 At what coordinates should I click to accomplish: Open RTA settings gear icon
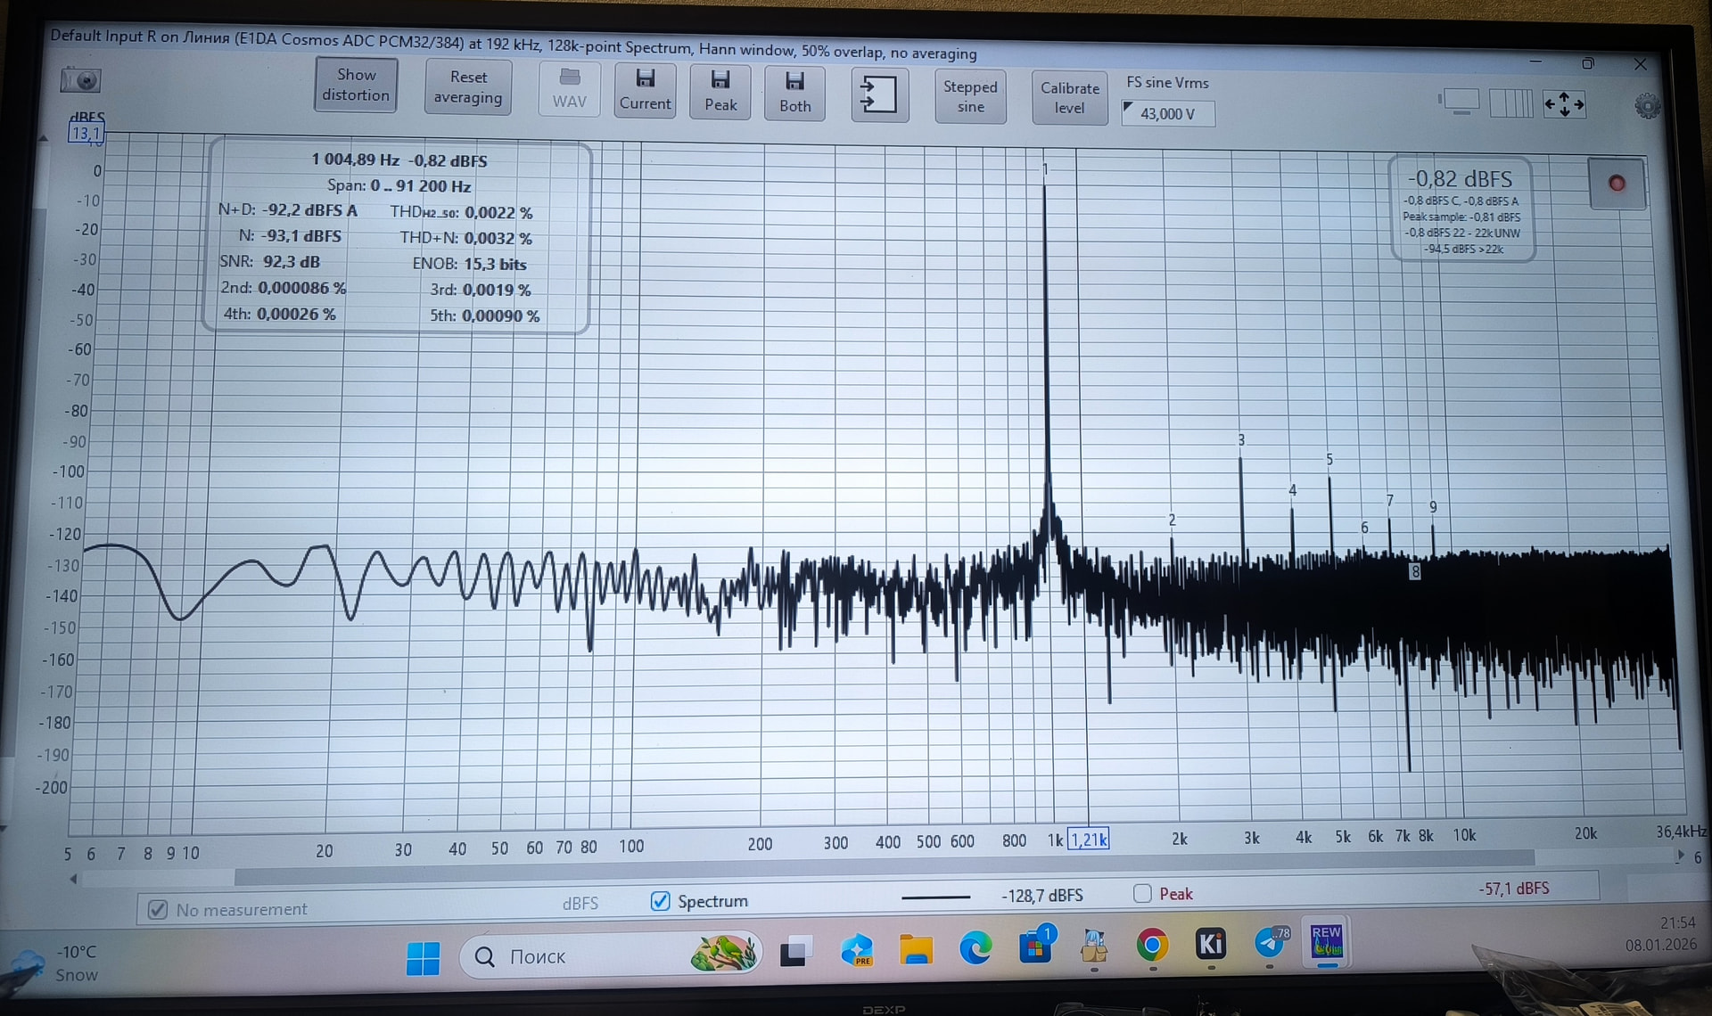(x=1647, y=106)
